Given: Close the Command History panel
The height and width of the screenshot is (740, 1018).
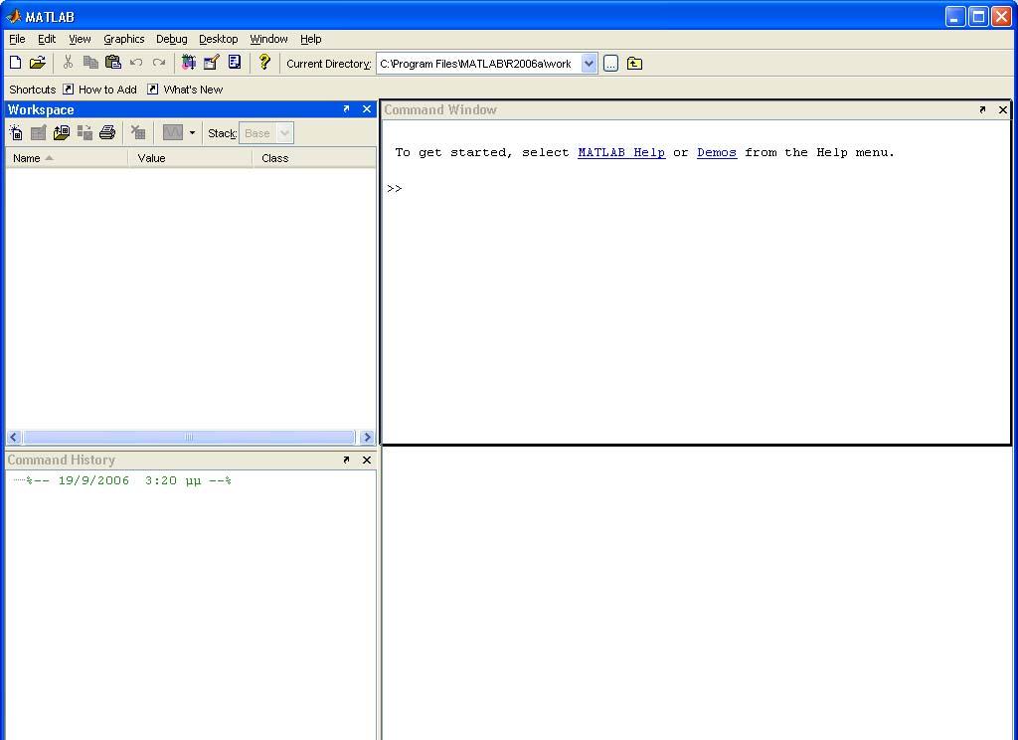Looking at the screenshot, I should coord(367,460).
